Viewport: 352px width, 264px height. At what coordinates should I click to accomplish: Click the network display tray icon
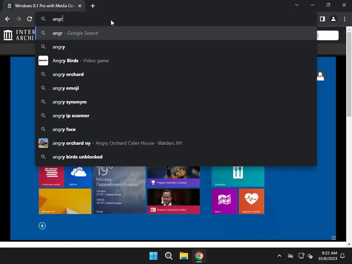(x=301, y=256)
